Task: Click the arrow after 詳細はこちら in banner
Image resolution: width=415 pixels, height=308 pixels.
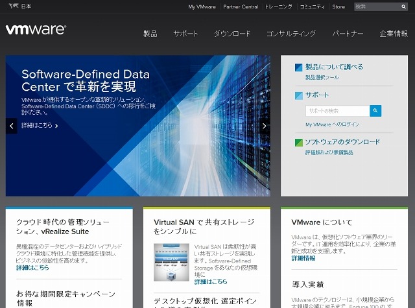Action: point(56,126)
